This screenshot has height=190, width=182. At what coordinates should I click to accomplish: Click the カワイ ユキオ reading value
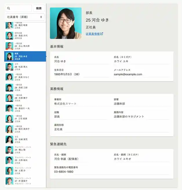[122, 159]
